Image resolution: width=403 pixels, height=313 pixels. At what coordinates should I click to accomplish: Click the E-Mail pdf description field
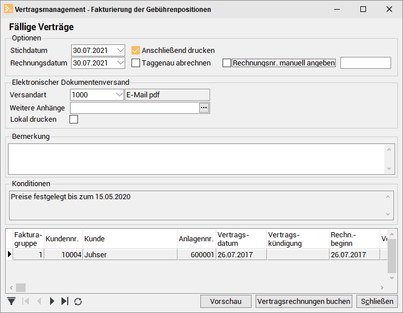click(x=167, y=94)
